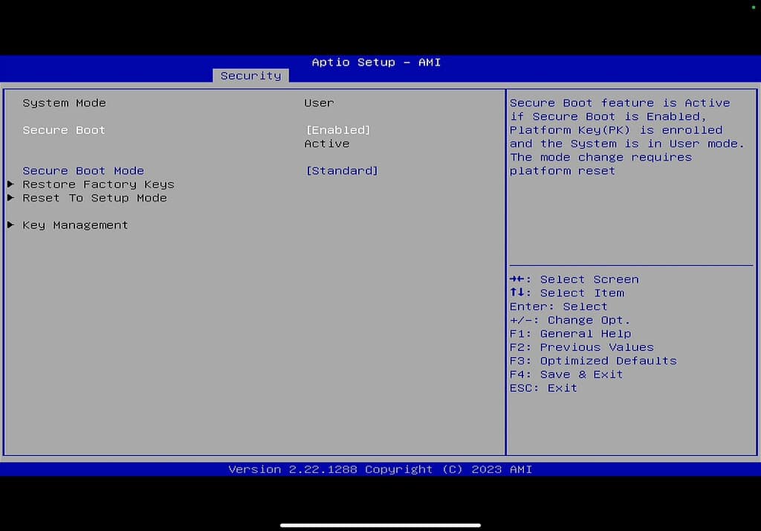The width and height of the screenshot is (761, 531).
Task: Click the Select Screen arrows hint
Action: 574,280
